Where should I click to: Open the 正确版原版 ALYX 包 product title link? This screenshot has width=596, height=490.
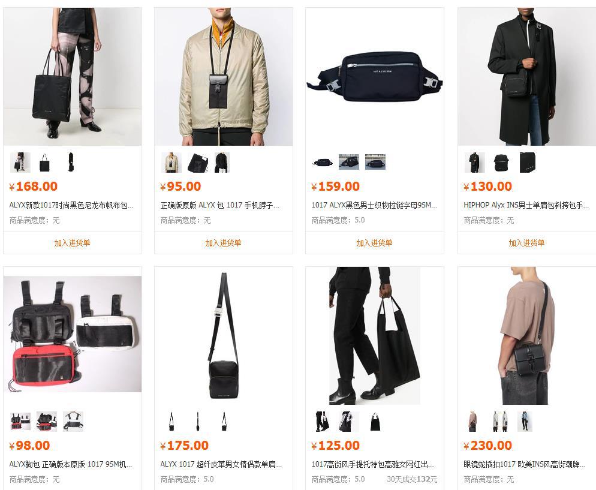(220, 205)
